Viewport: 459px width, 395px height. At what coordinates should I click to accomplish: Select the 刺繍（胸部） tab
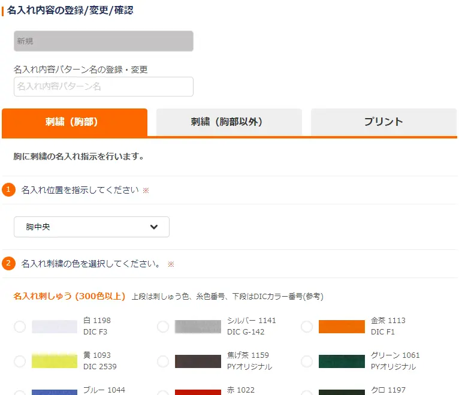(x=74, y=122)
